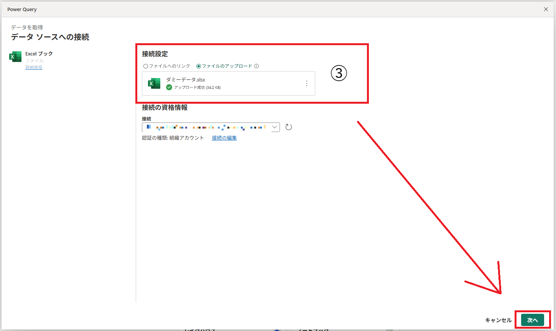556x331 pixels.
Task: Expand the 接続 dropdown arrow
Action: pyautogui.click(x=275, y=127)
